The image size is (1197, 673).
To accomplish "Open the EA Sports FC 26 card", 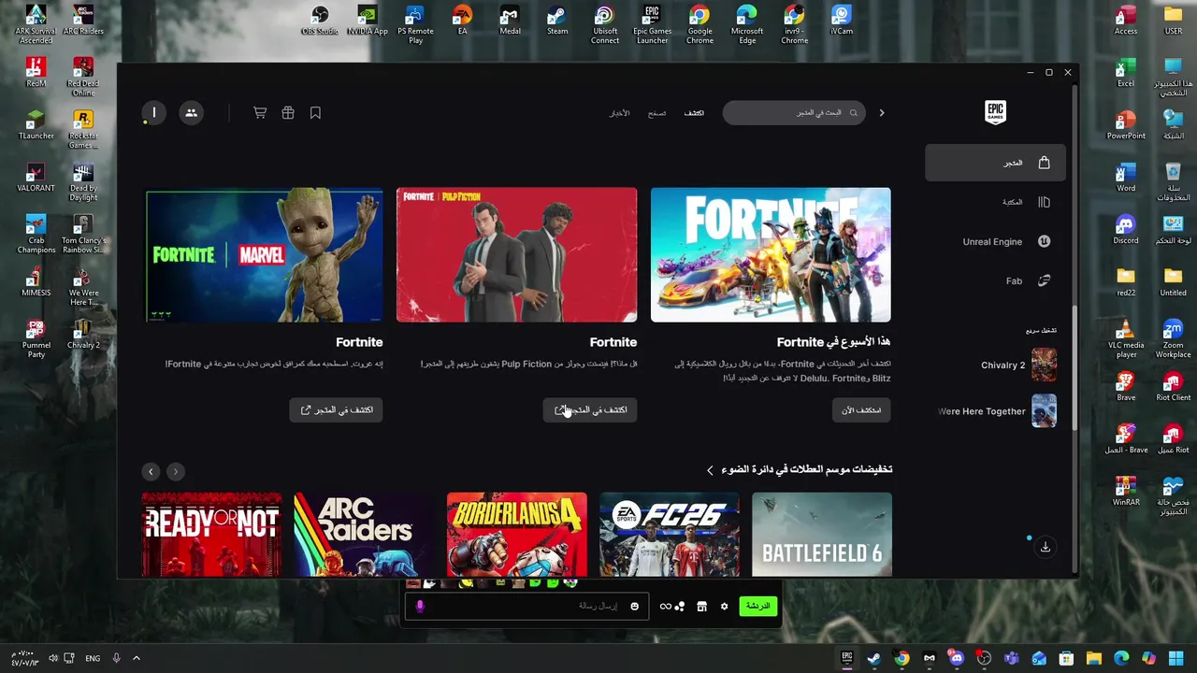I will (x=670, y=535).
